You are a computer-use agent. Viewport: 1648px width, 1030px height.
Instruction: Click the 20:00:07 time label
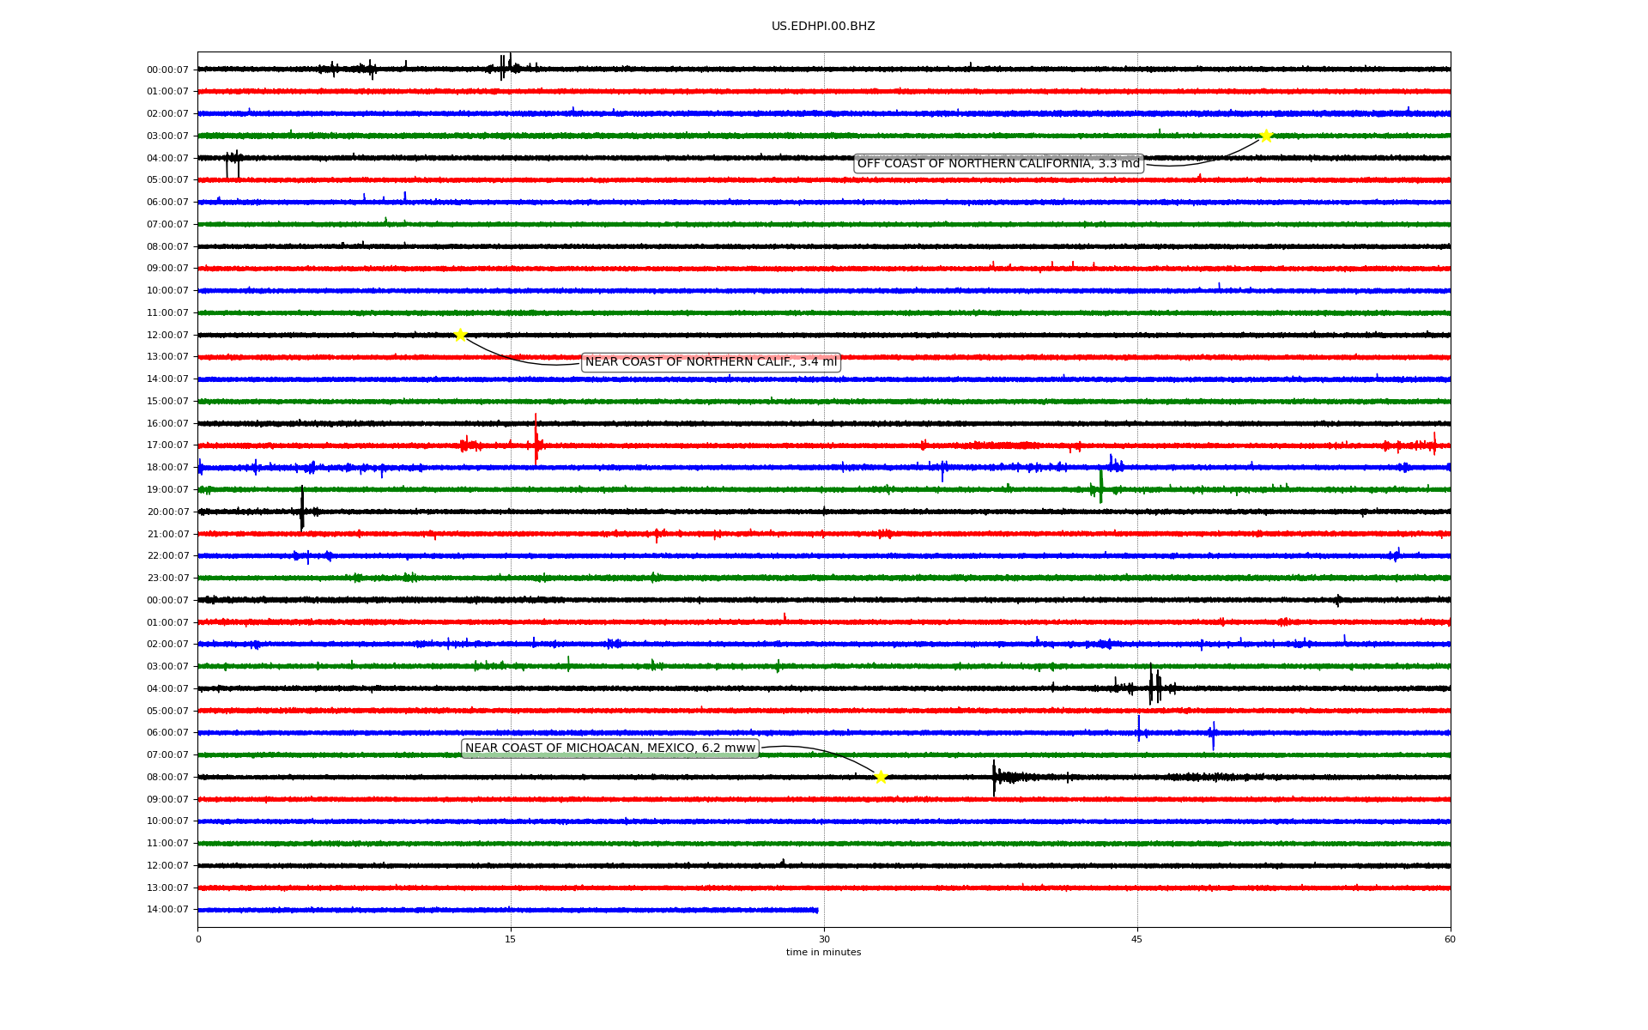point(167,512)
